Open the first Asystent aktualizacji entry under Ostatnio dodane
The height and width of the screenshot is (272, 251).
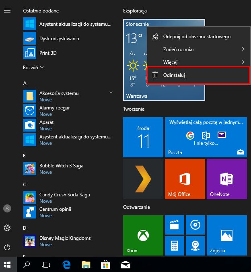[68, 24]
